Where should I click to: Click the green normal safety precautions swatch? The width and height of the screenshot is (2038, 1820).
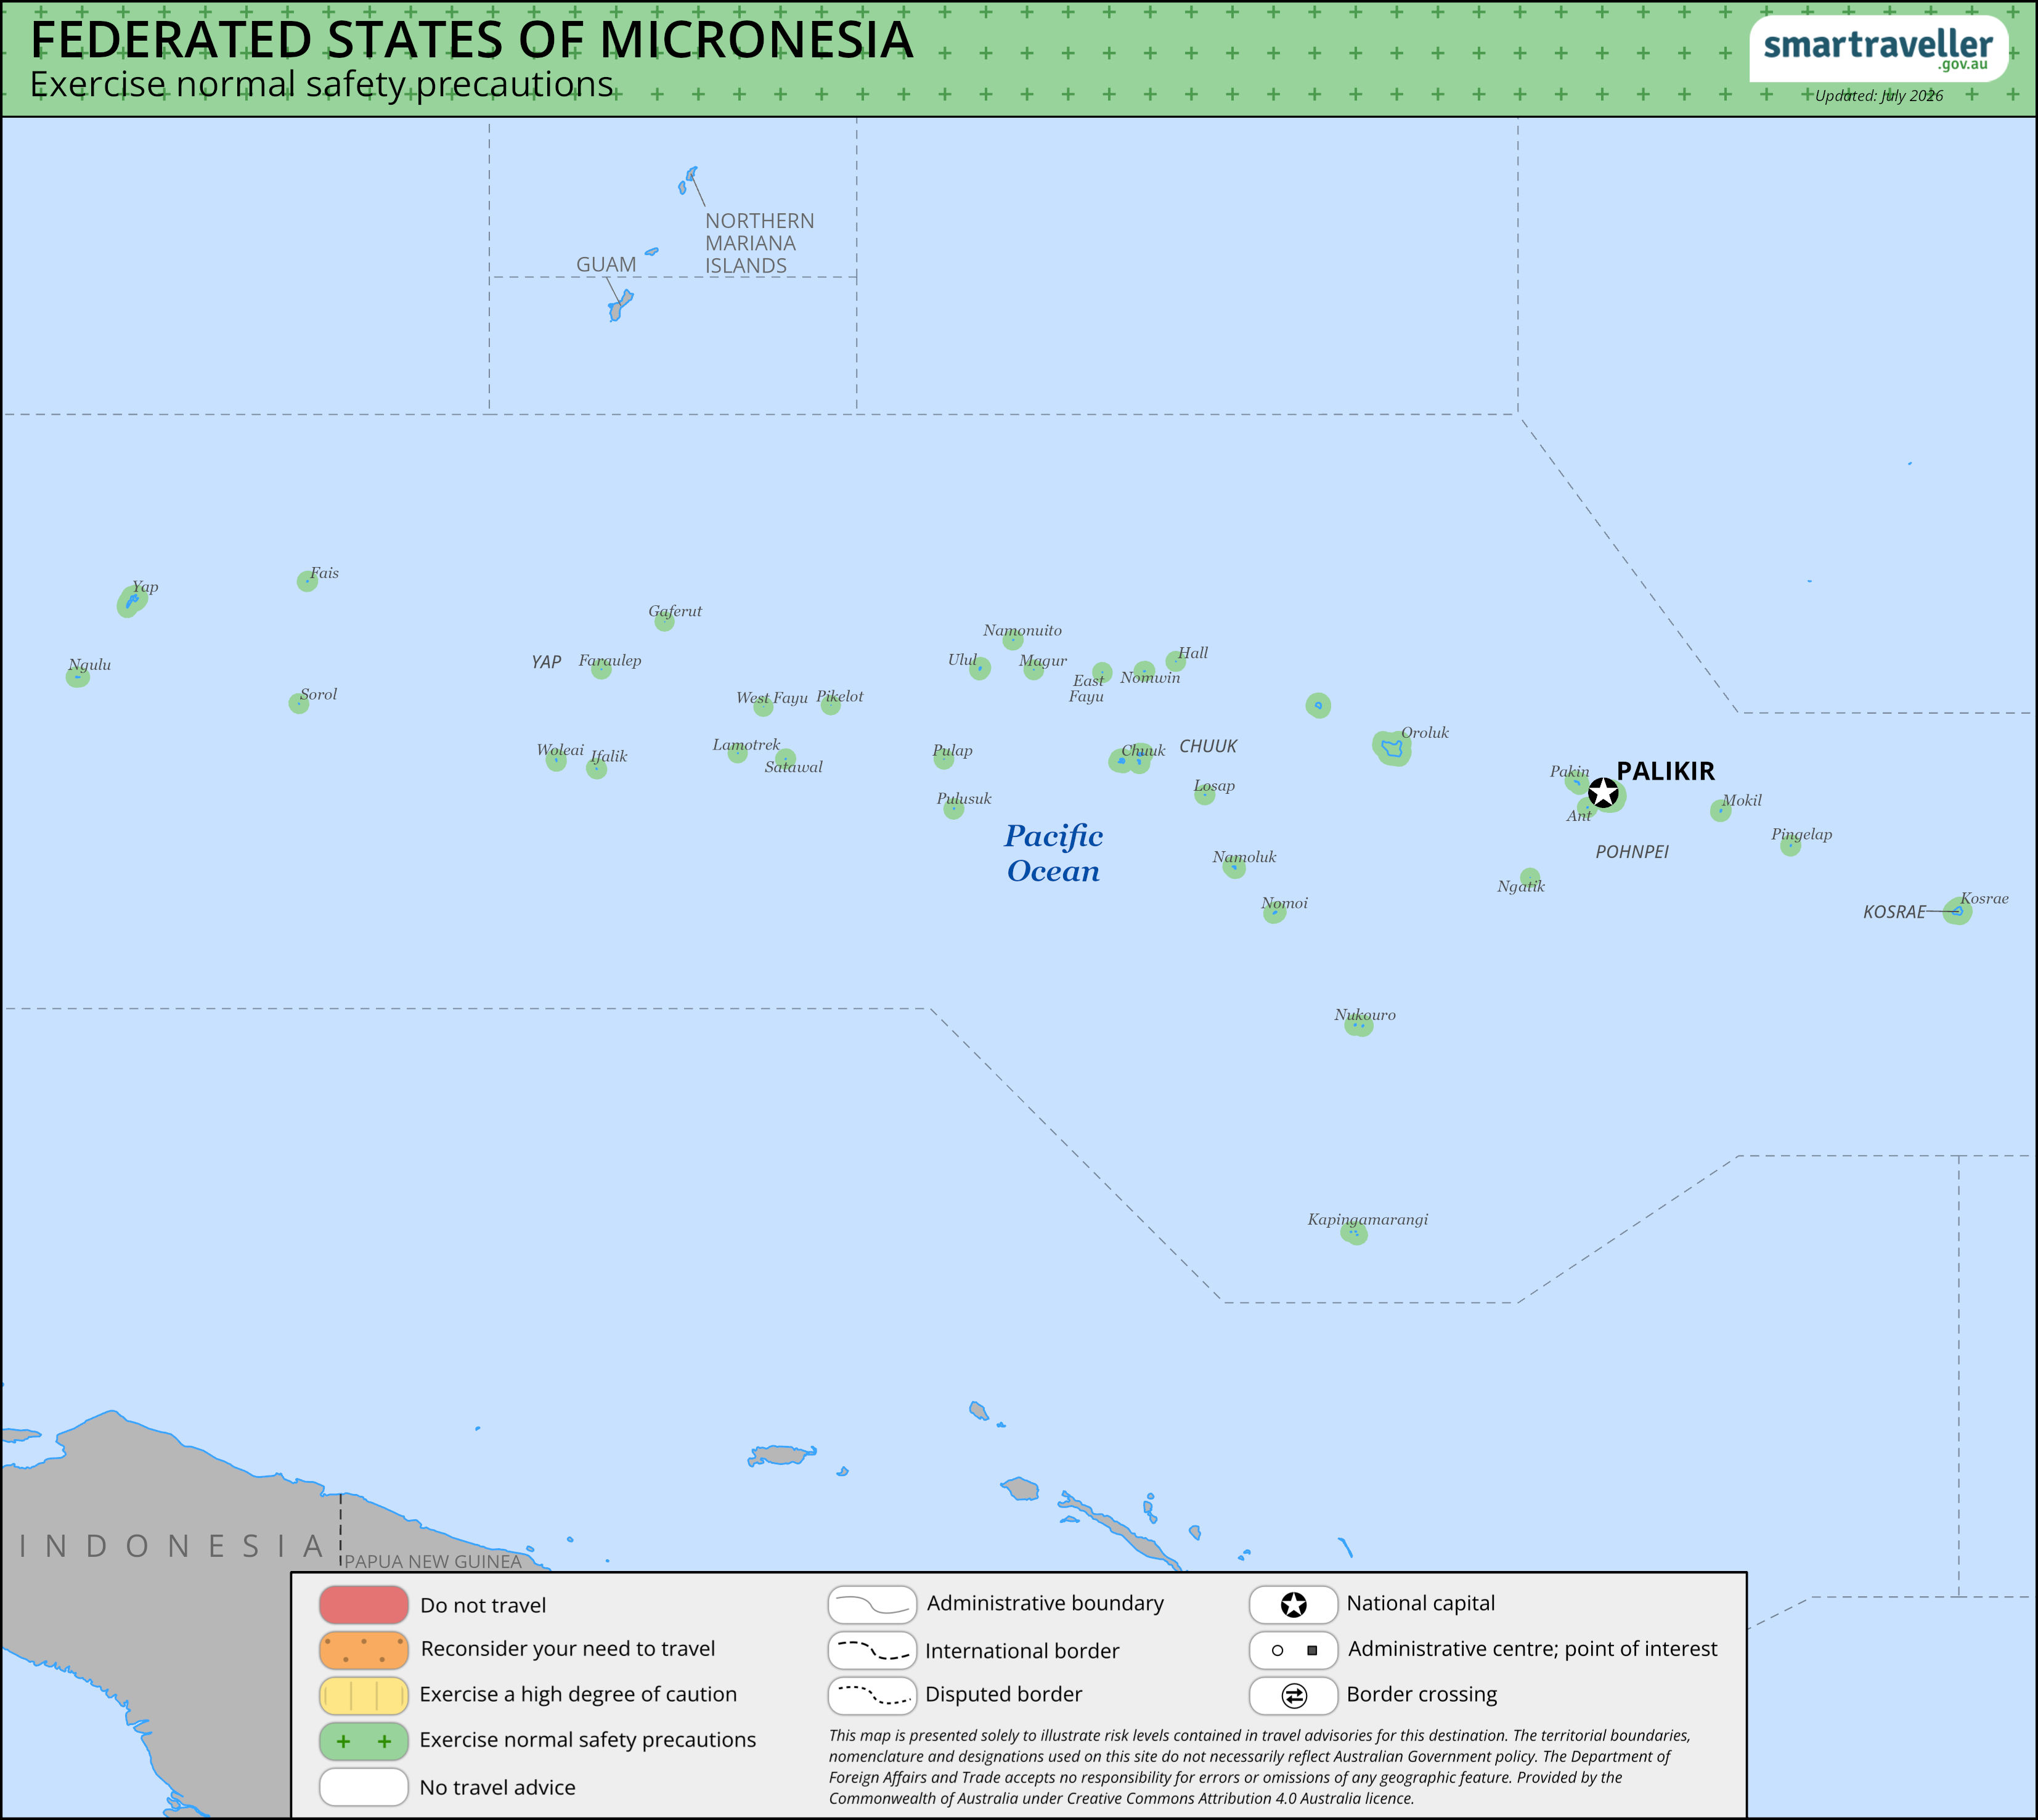364,1741
